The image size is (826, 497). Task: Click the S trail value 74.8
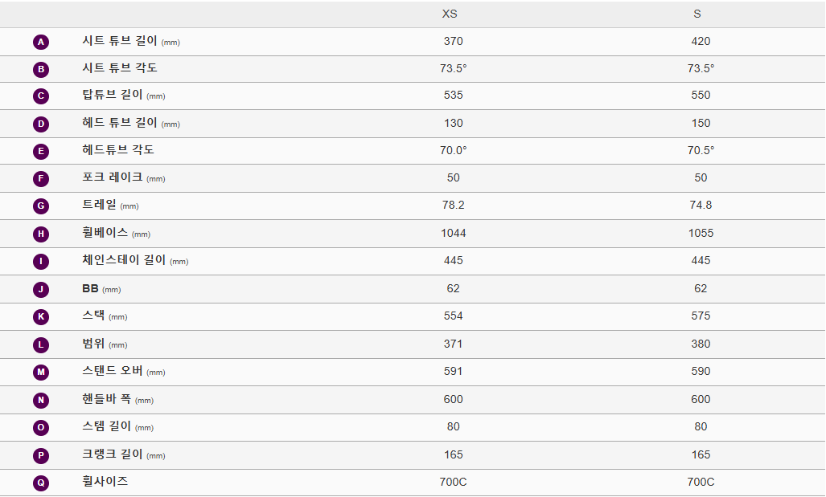click(701, 205)
